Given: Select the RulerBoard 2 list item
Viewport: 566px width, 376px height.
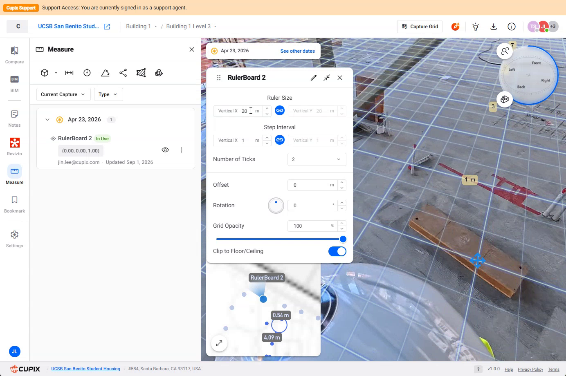Looking at the screenshot, I should [116, 150].
